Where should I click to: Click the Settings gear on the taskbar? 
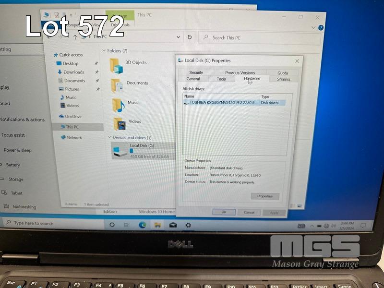tap(188, 225)
